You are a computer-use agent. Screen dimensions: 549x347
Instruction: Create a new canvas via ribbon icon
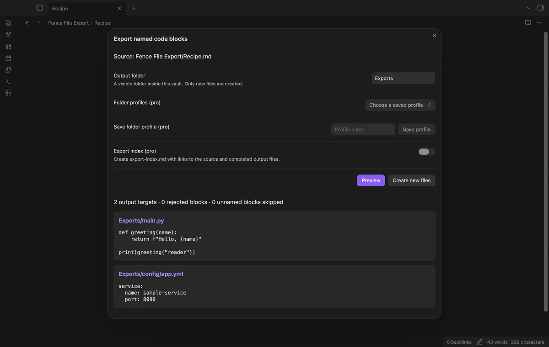tap(8, 47)
